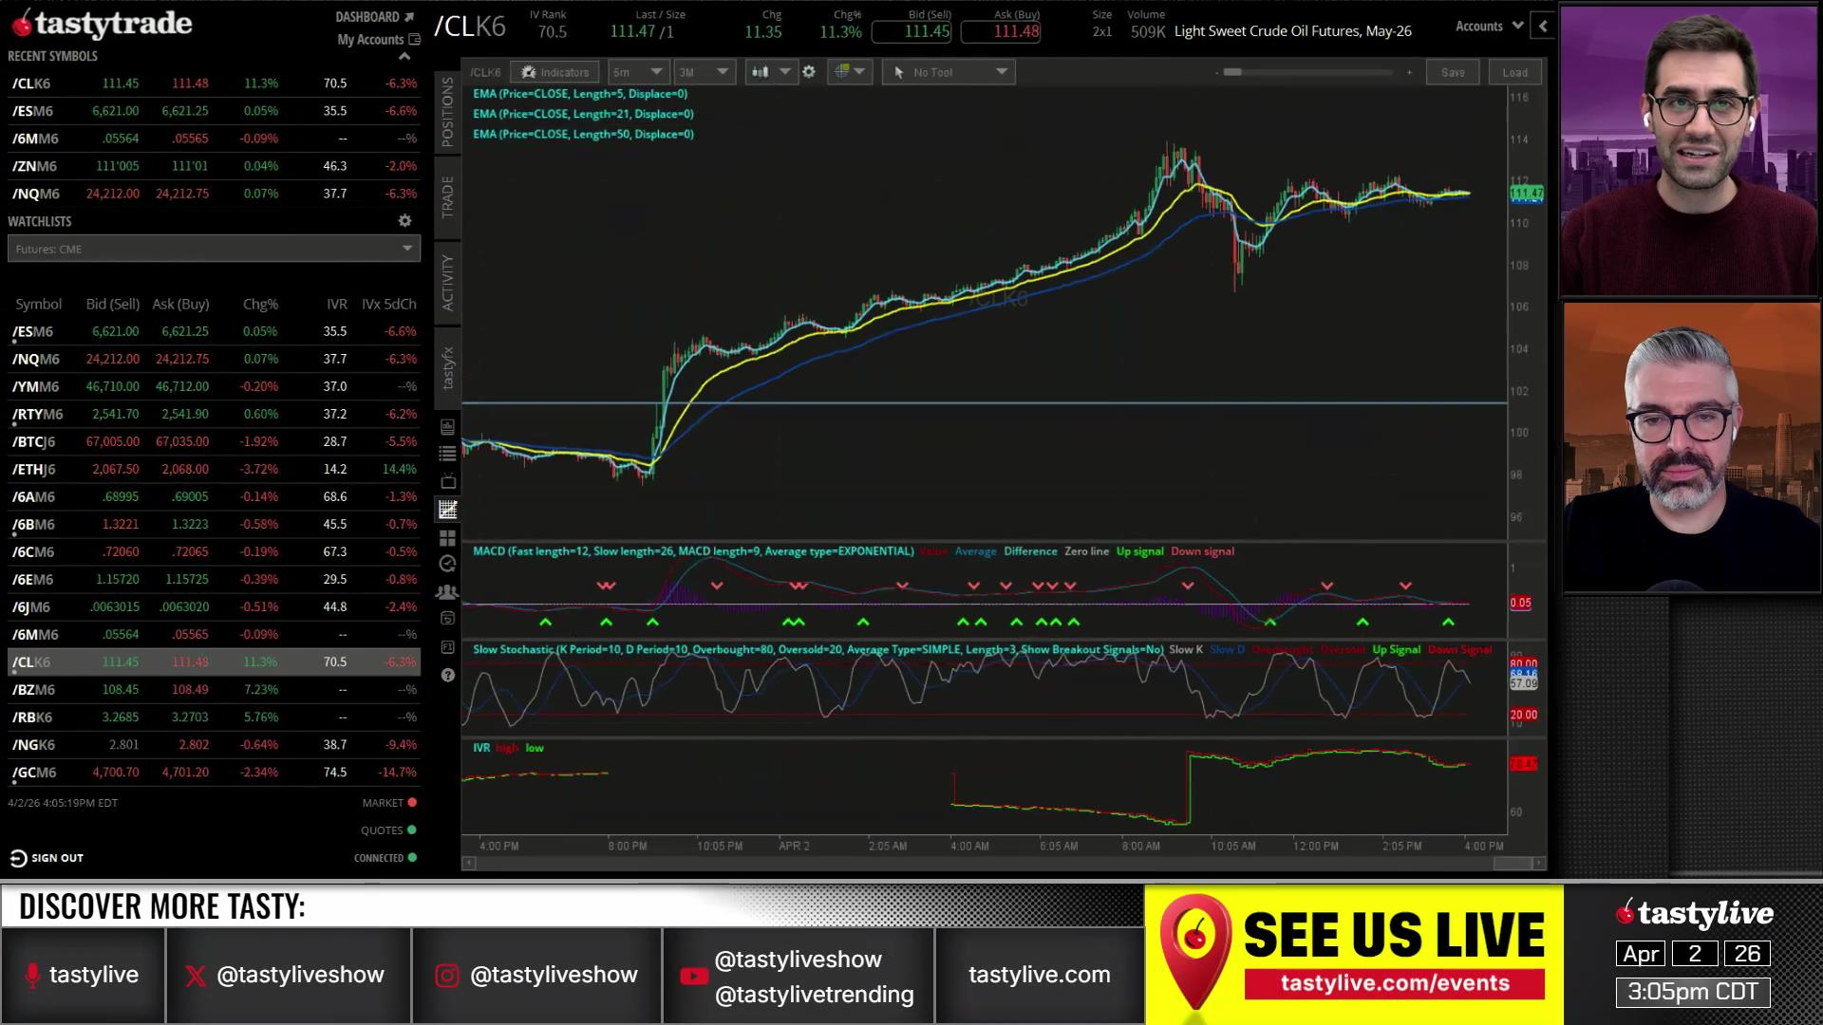Expand the Futures: CME watchlist dropdown
The width and height of the screenshot is (1823, 1025).
(214, 249)
